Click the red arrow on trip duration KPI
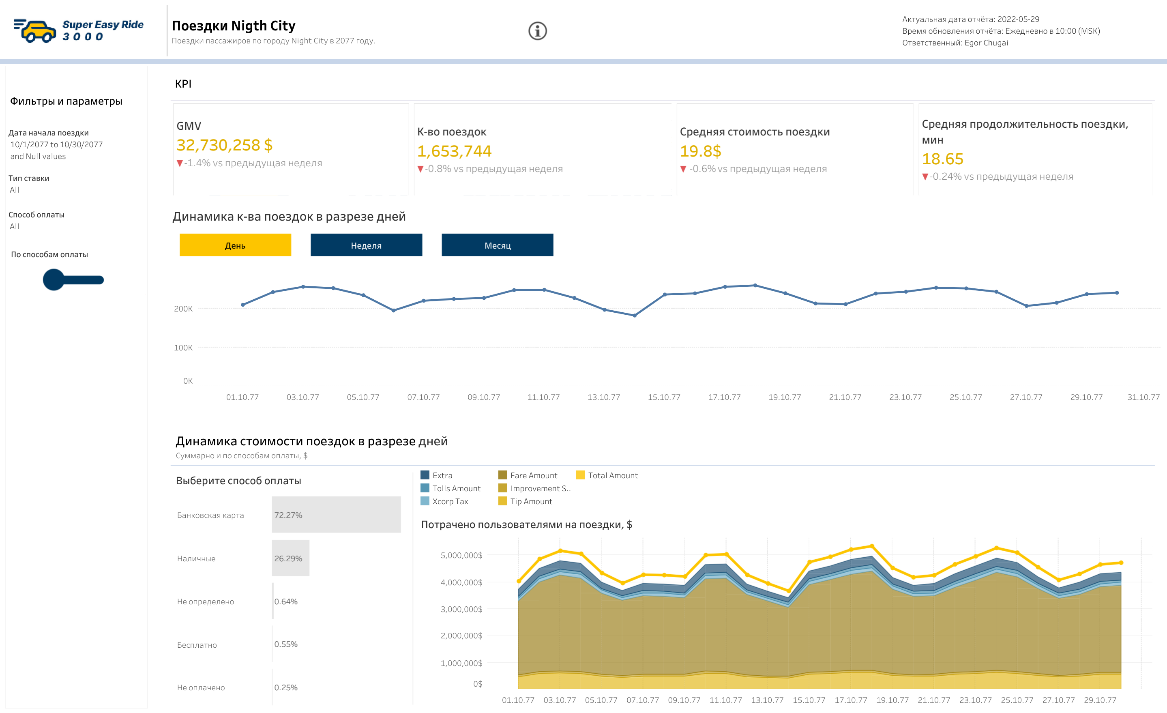Screen dimensions: 1167x713 [925, 177]
